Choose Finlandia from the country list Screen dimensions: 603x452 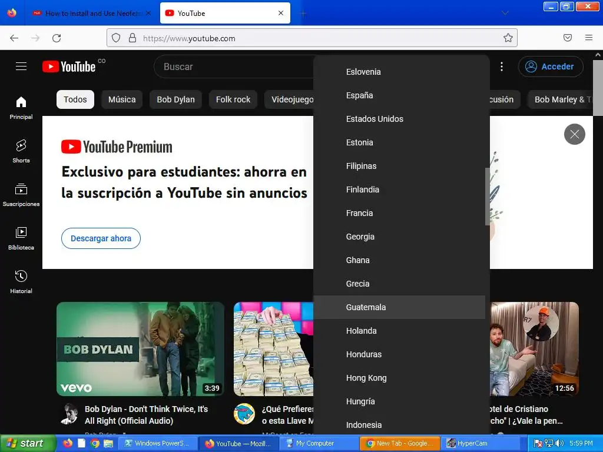pos(399,190)
